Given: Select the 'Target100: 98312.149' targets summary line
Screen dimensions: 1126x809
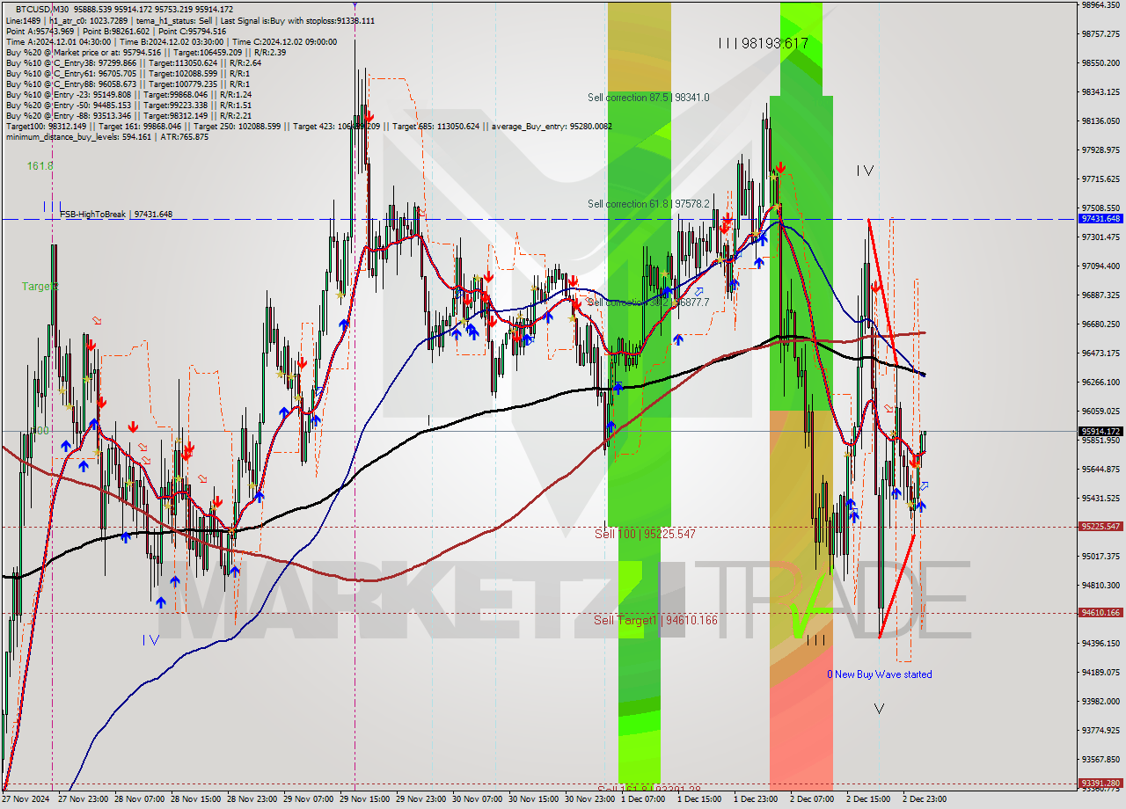Looking at the screenshot, I should [308, 126].
